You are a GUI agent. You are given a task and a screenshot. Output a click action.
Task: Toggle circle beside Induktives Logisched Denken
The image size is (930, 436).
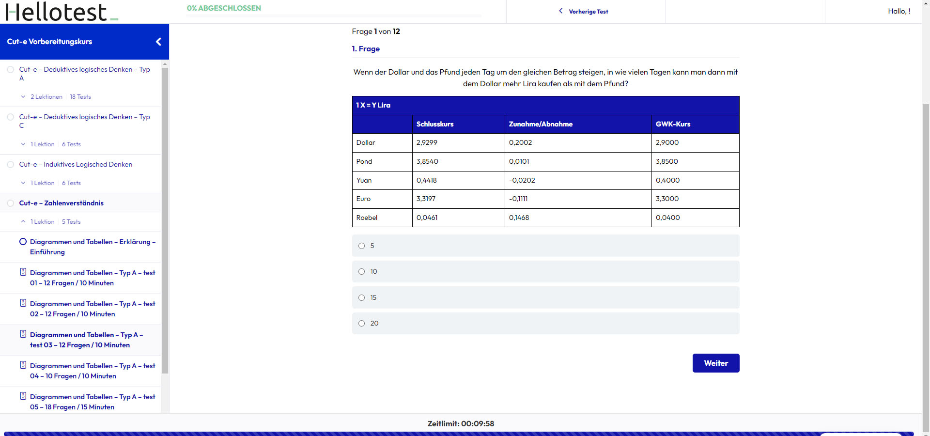pos(10,165)
